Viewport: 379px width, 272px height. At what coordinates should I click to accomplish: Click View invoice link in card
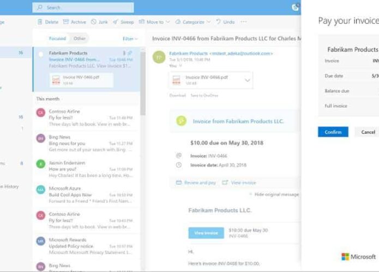click(239, 183)
